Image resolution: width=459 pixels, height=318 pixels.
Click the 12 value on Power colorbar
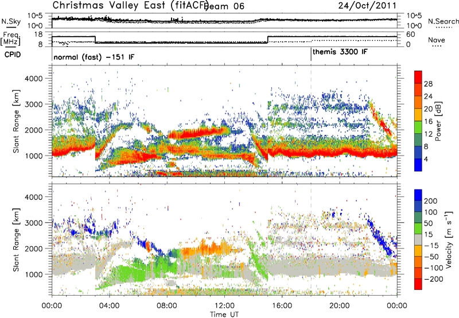click(428, 134)
